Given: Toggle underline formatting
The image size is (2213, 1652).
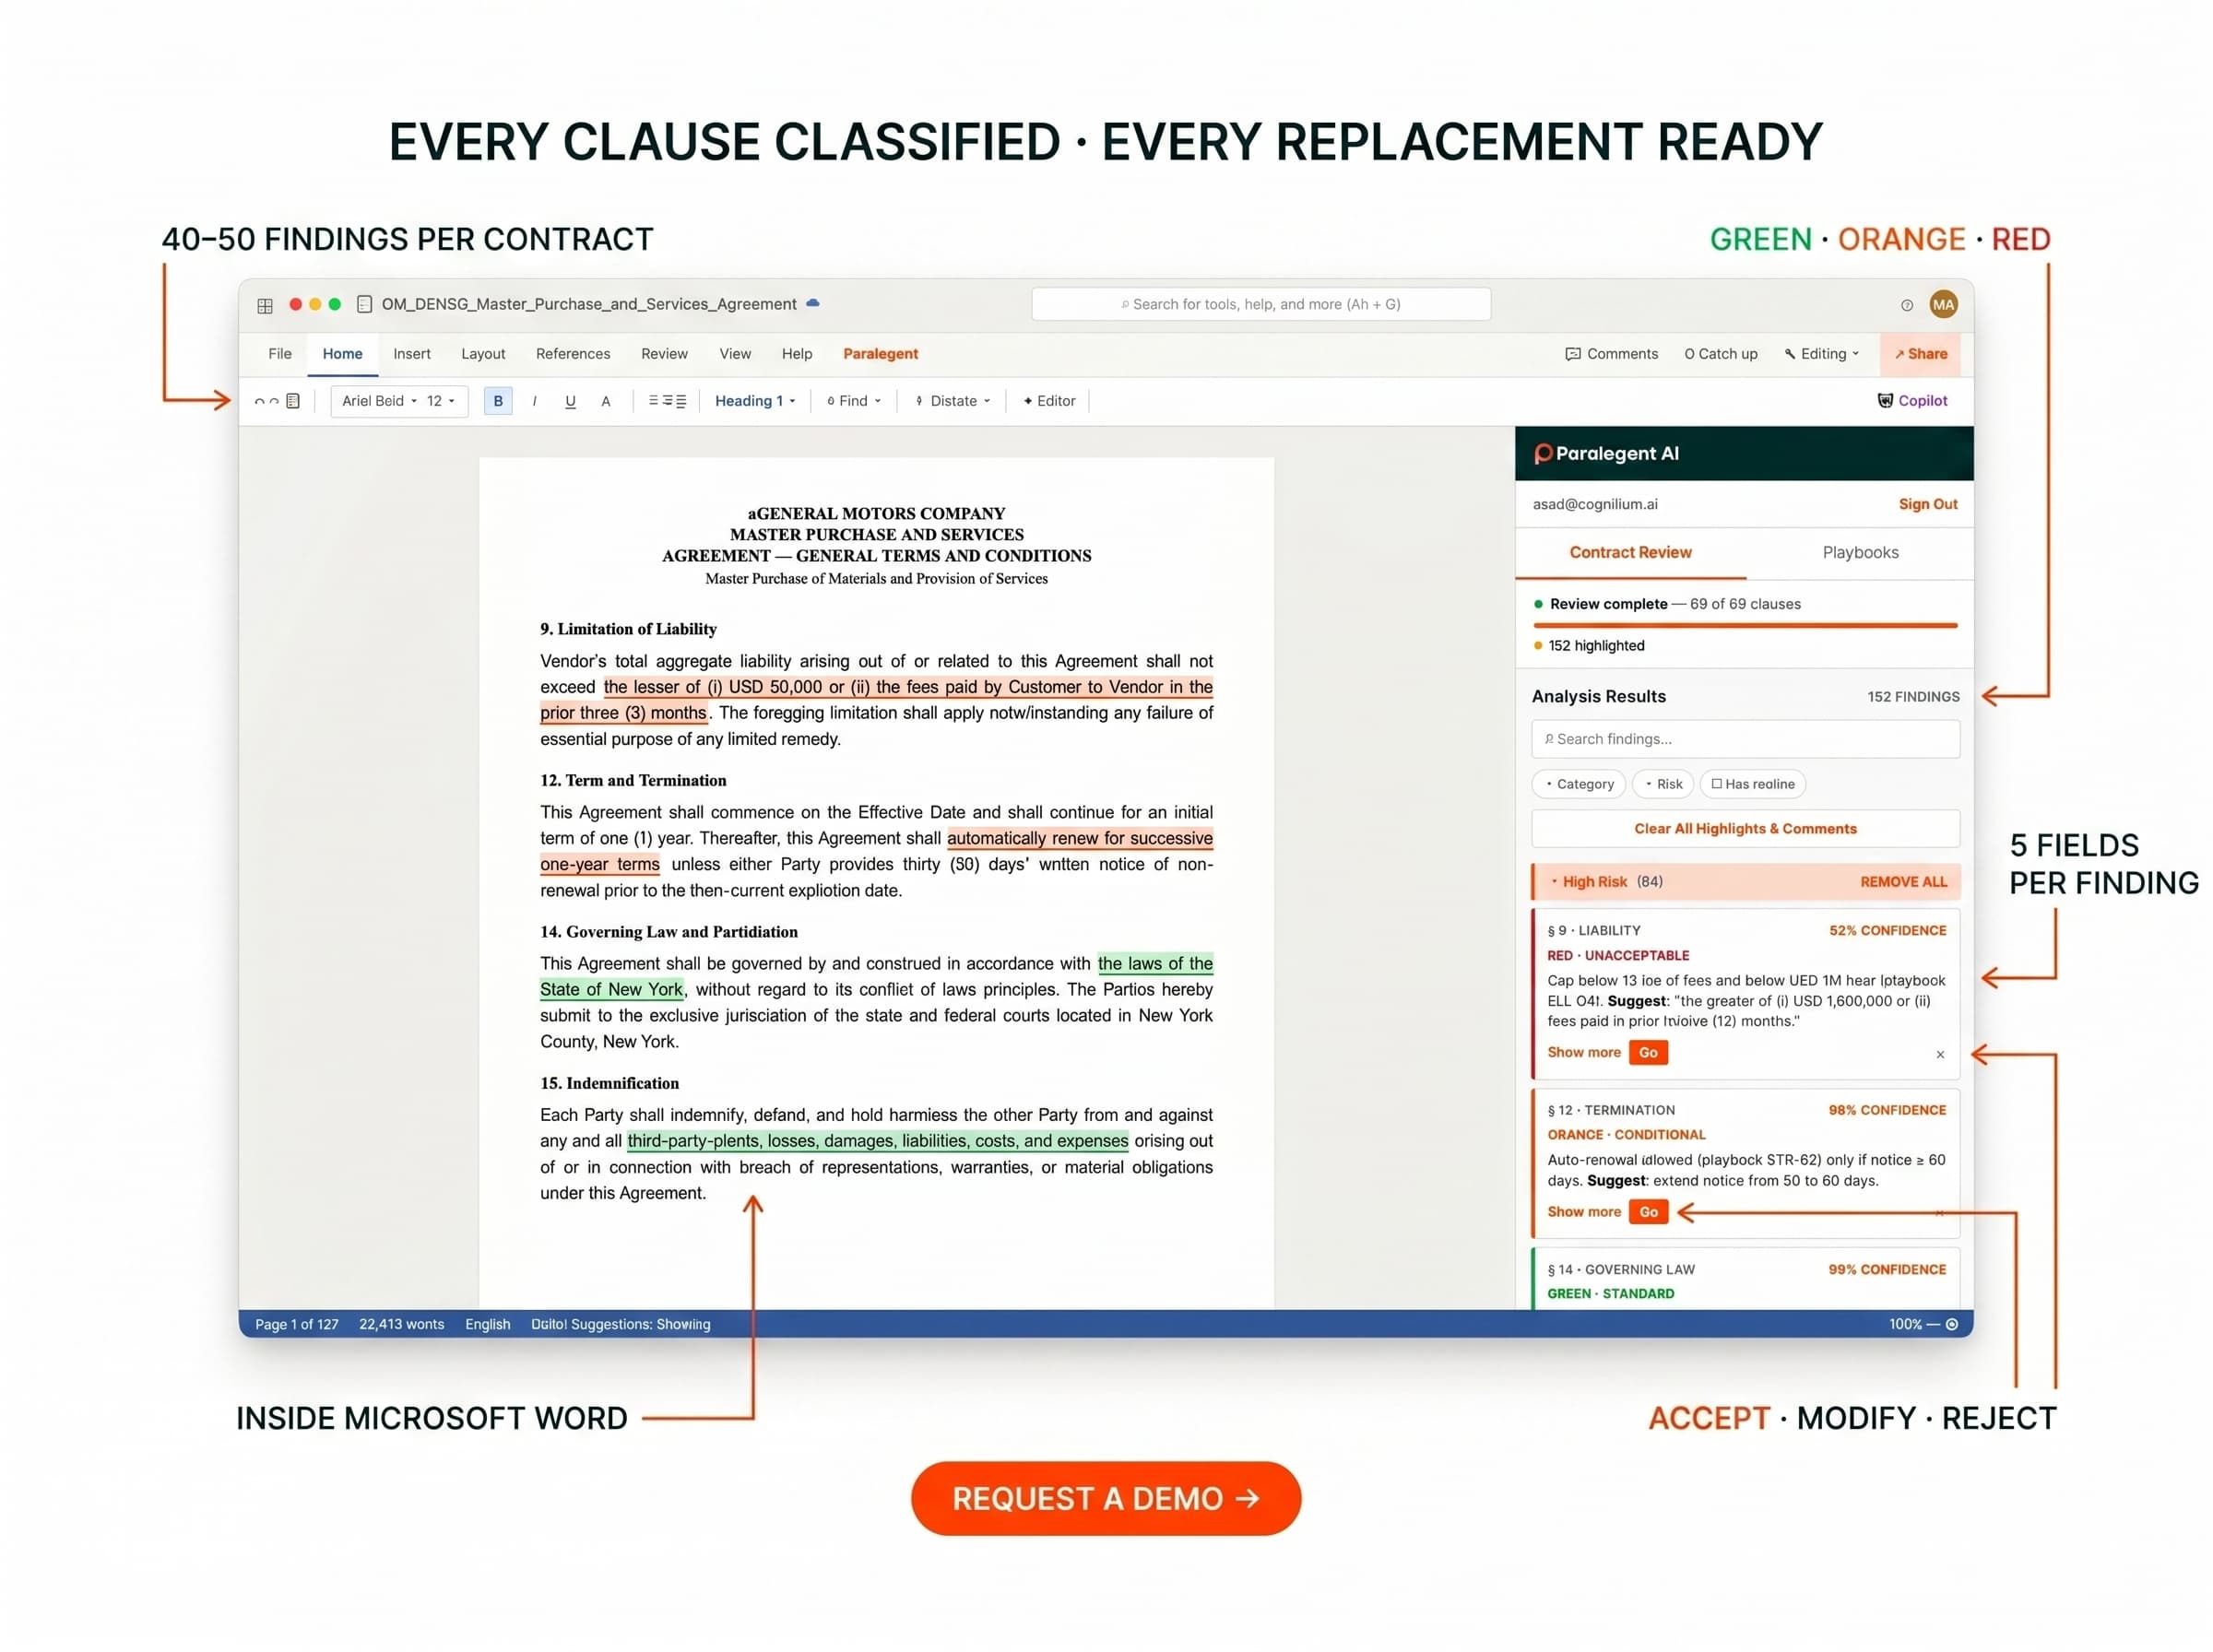Looking at the screenshot, I should tap(570, 401).
